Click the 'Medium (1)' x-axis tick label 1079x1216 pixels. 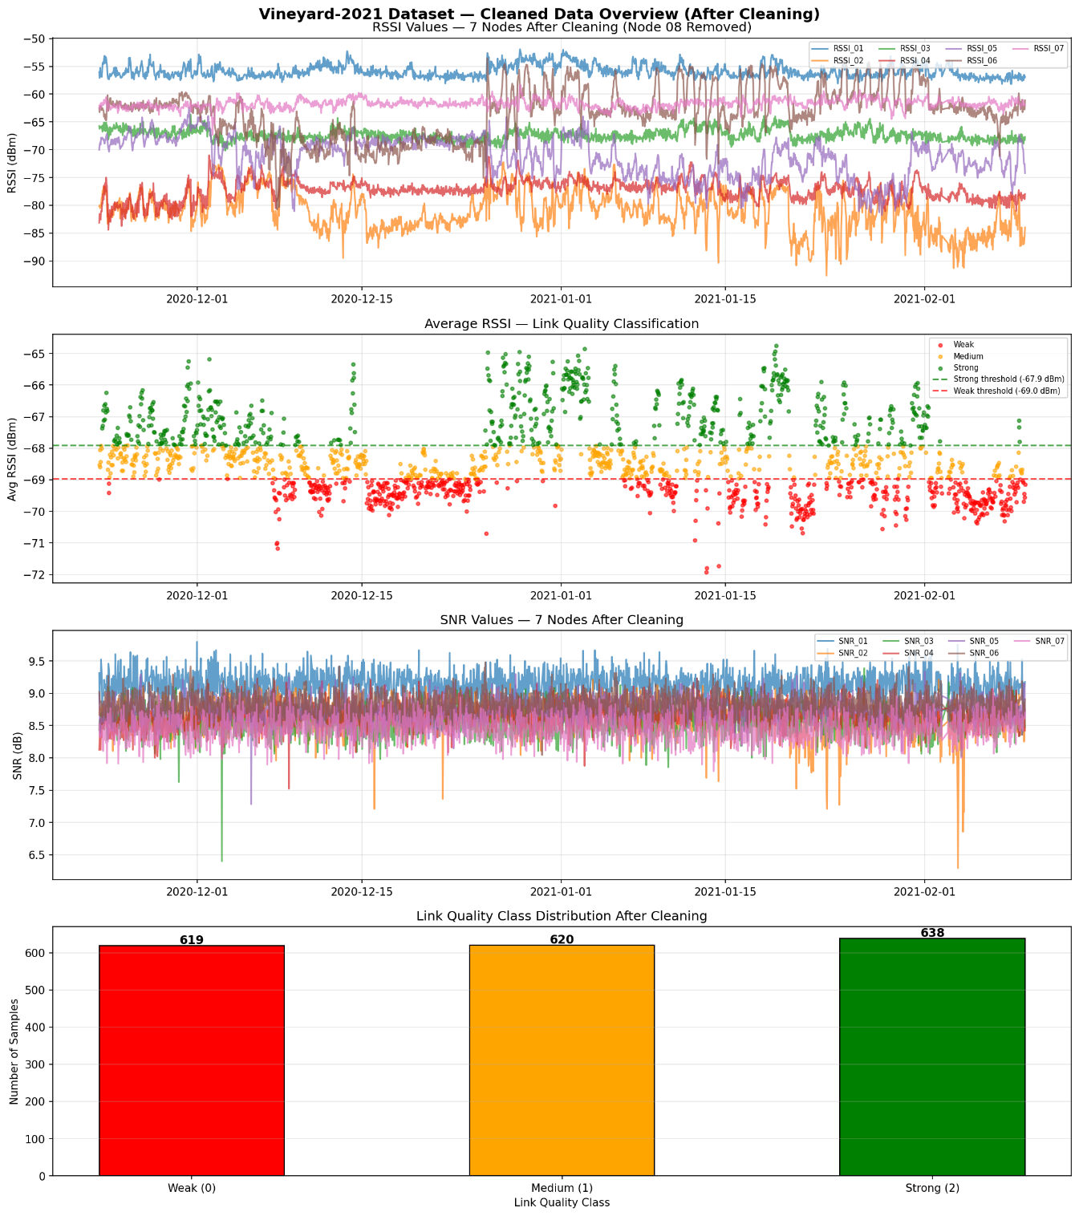coord(562,1188)
